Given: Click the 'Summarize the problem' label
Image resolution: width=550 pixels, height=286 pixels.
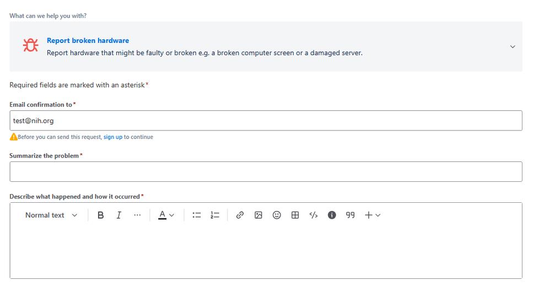Looking at the screenshot, I should point(44,155).
